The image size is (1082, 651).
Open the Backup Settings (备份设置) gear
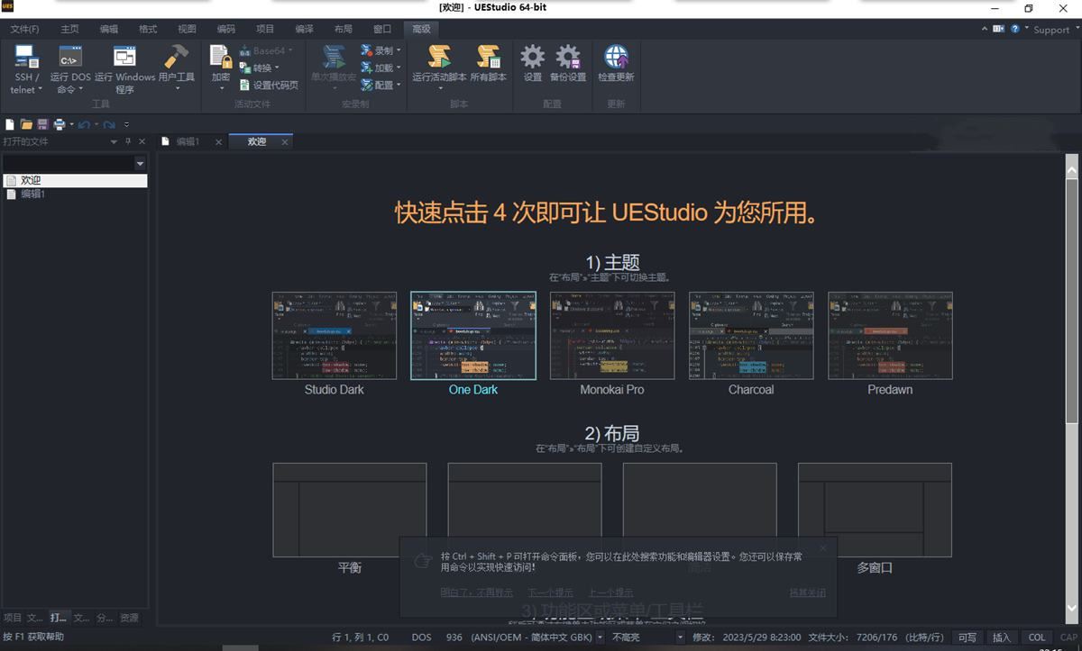[568, 59]
